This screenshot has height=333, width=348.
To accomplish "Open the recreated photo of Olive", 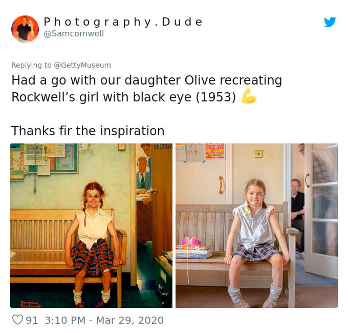I will 256,225.
